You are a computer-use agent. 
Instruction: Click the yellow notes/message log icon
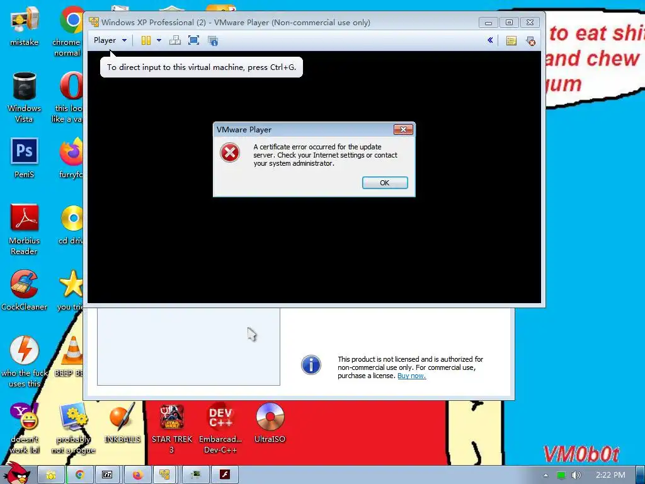[x=511, y=41]
